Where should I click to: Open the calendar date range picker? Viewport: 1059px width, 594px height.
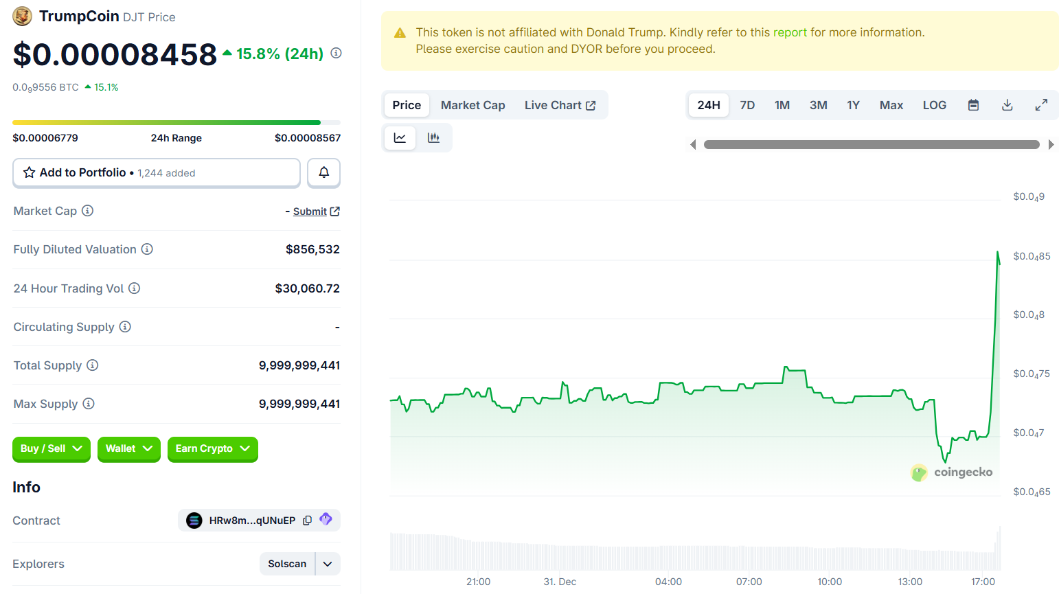pos(973,104)
